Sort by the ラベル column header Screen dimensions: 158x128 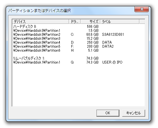tap(120, 22)
